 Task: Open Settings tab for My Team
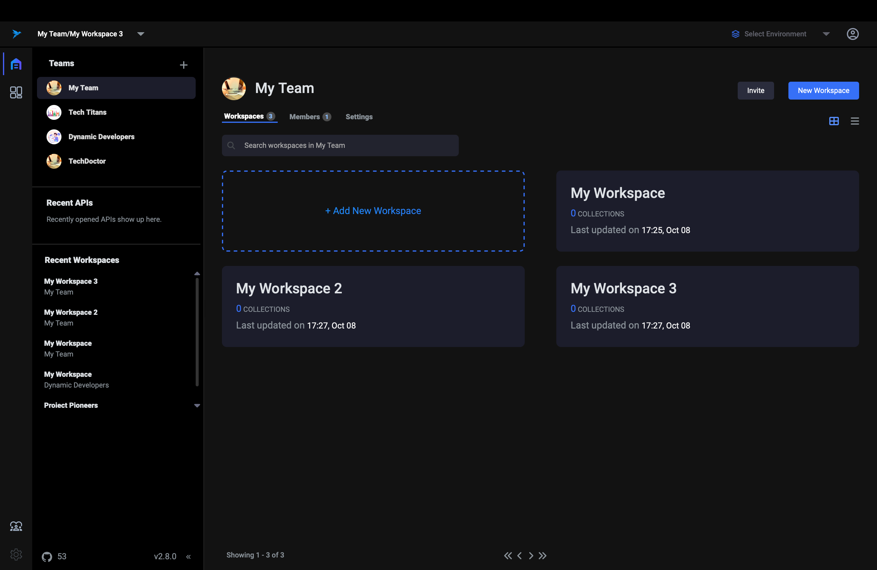pyautogui.click(x=359, y=117)
